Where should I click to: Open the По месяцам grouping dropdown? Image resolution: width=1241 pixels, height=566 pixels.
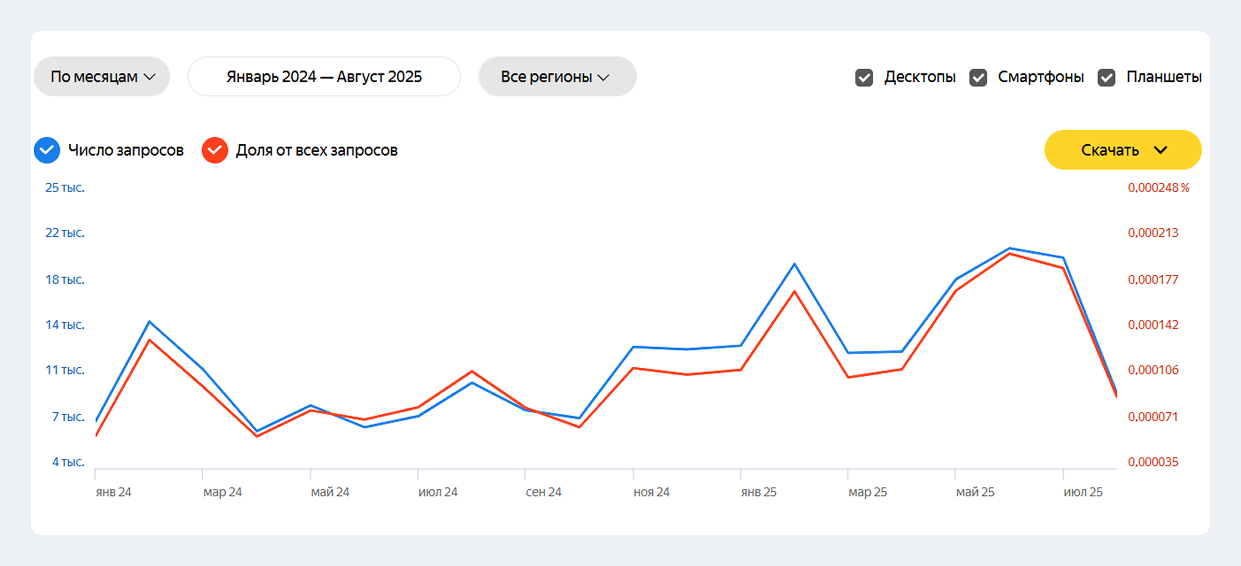pyautogui.click(x=102, y=77)
